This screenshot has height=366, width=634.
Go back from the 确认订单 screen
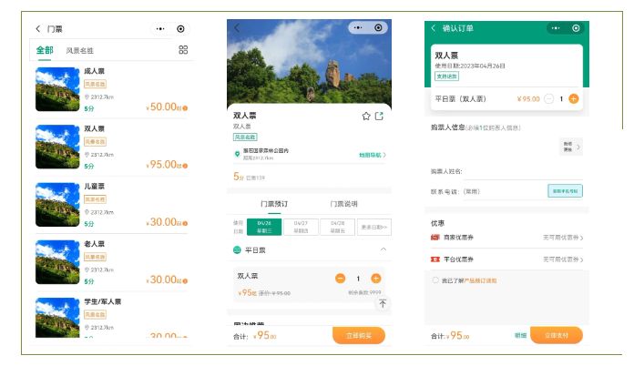coord(434,28)
